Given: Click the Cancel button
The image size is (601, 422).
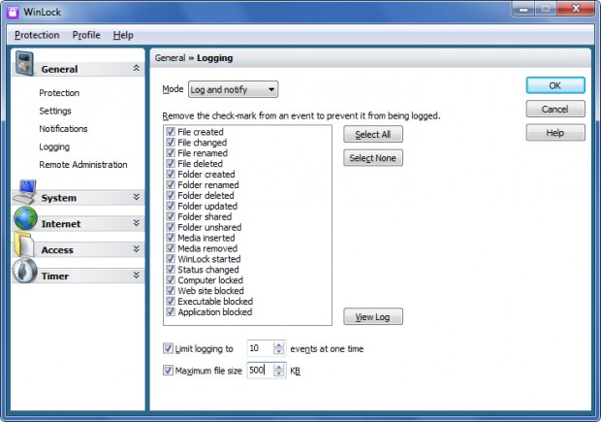Looking at the screenshot, I should click(x=555, y=109).
